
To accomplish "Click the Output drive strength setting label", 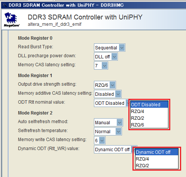I will tap(47, 84).
